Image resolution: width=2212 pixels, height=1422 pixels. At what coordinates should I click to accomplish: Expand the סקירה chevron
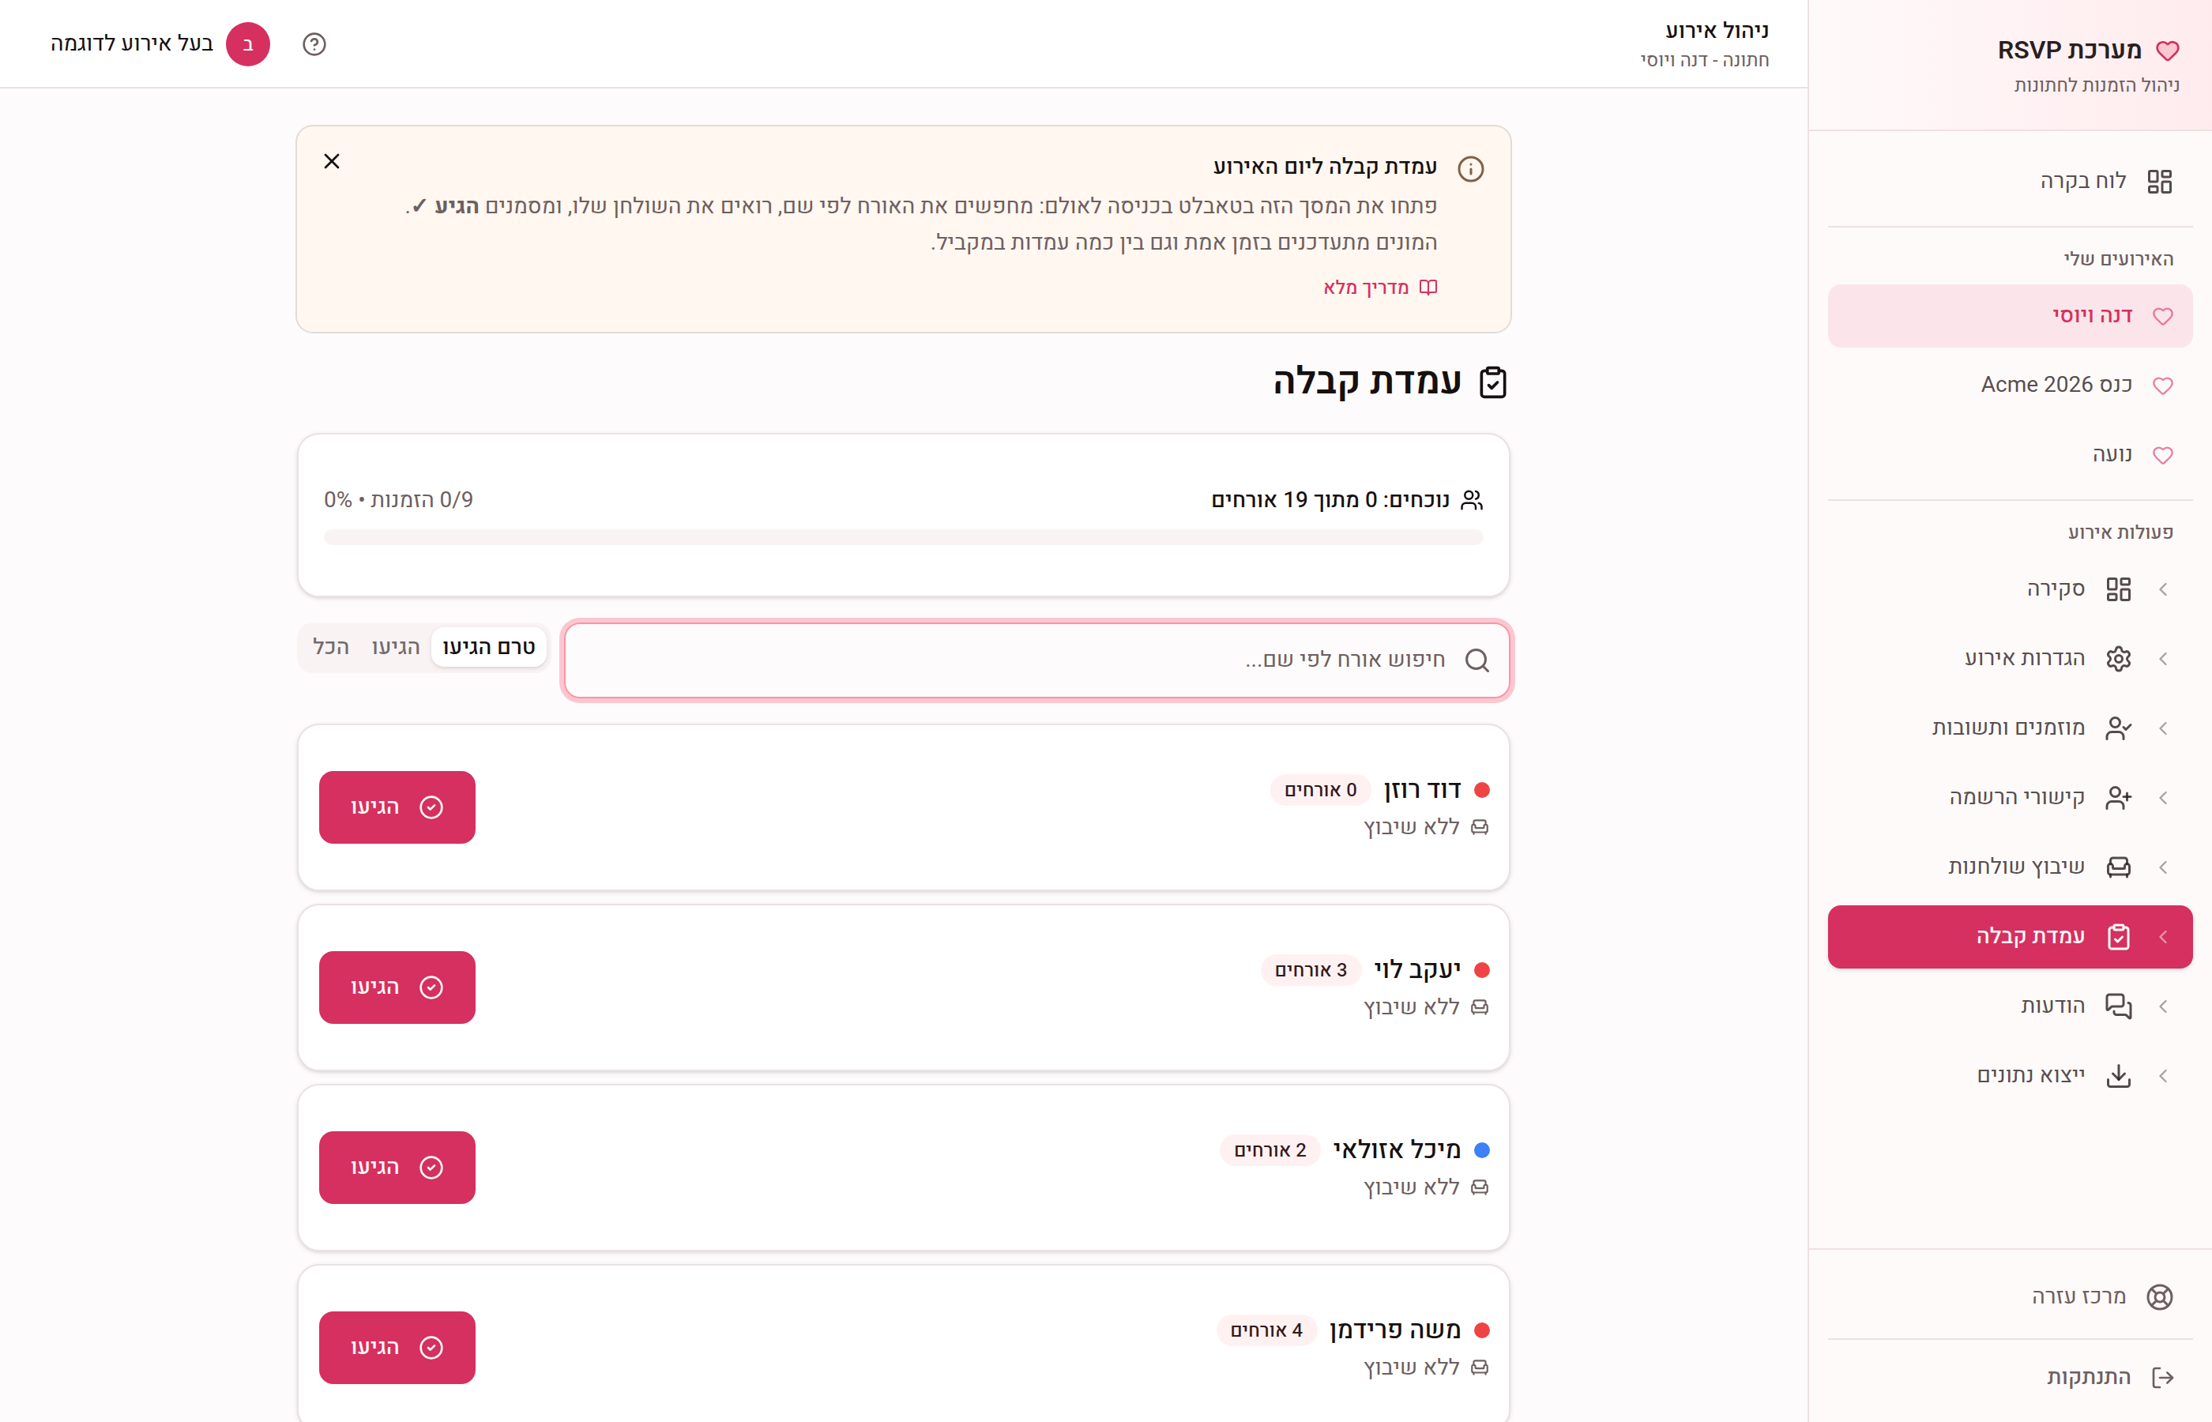pos(2163,589)
